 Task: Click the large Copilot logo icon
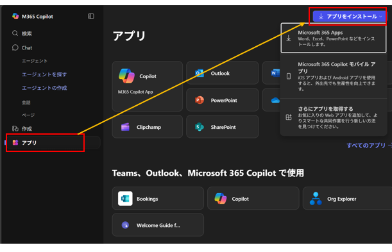coord(126,76)
